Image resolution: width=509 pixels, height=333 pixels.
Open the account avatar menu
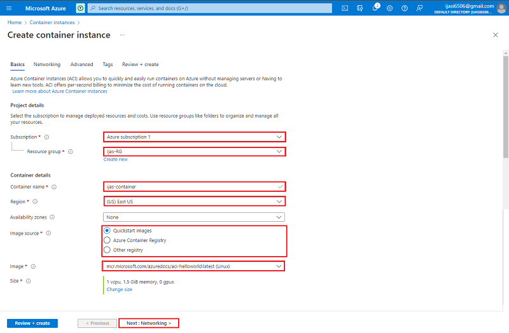[x=501, y=8]
